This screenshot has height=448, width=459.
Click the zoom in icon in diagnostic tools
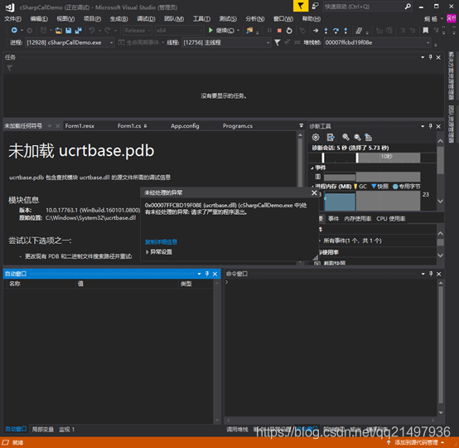click(x=345, y=137)
